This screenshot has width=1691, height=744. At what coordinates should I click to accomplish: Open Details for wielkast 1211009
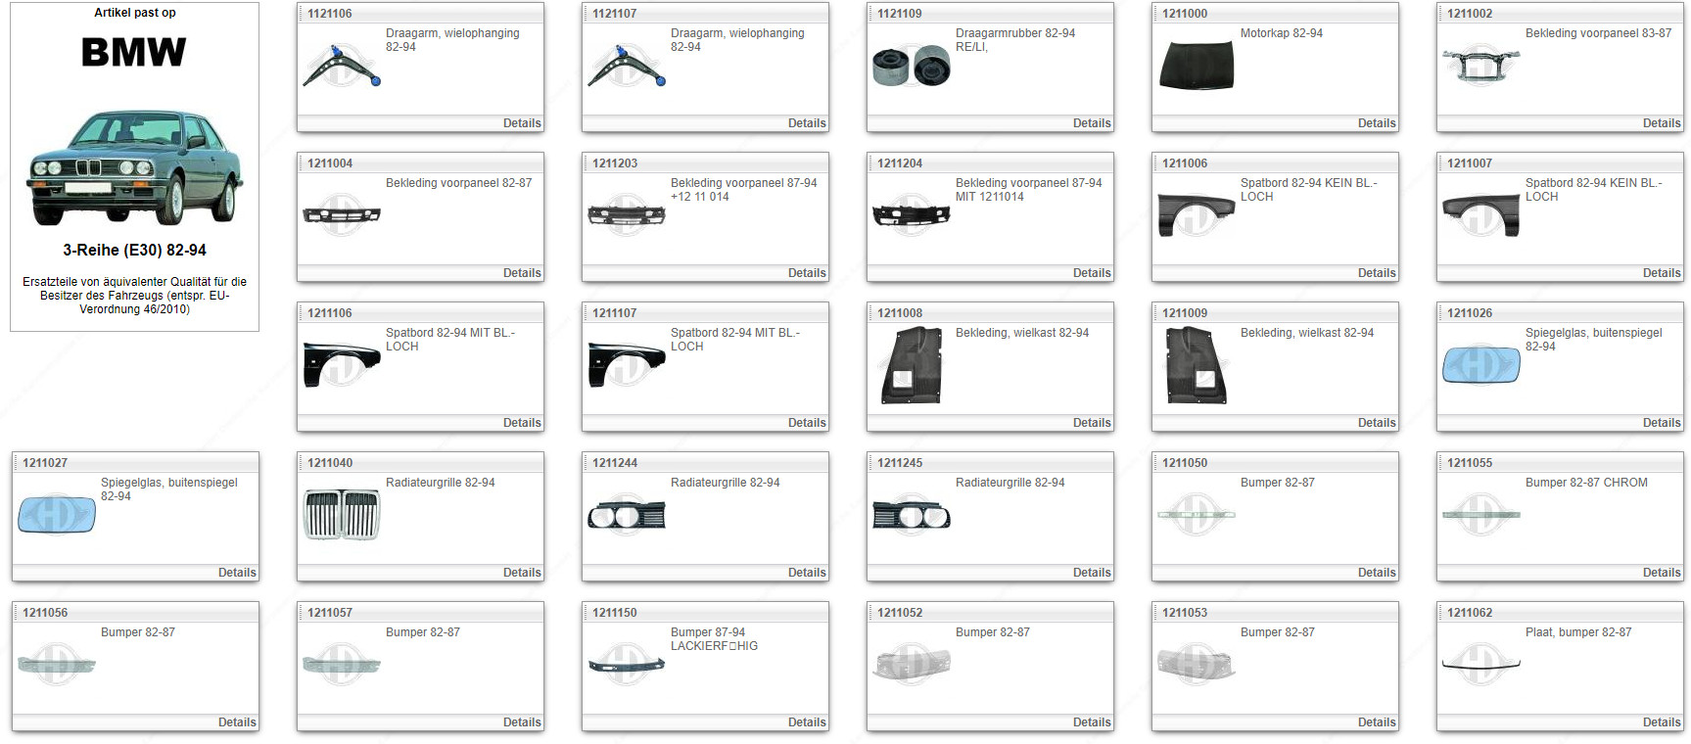(1377, 423)
